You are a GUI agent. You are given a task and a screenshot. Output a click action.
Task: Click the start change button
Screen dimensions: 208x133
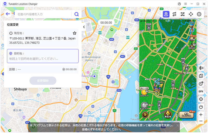click(x=43, y=80)
